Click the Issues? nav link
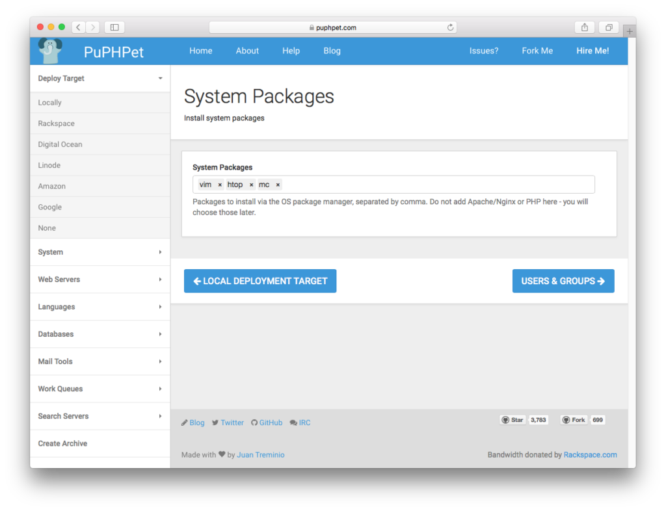Viewport: 666px width, 511px height. (x=484, y=51)
